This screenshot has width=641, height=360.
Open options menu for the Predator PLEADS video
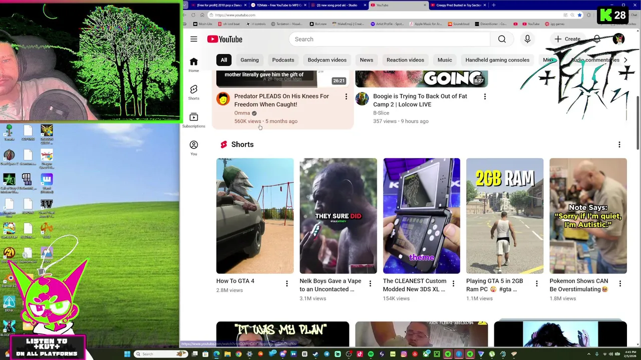[x=346, y=96]
